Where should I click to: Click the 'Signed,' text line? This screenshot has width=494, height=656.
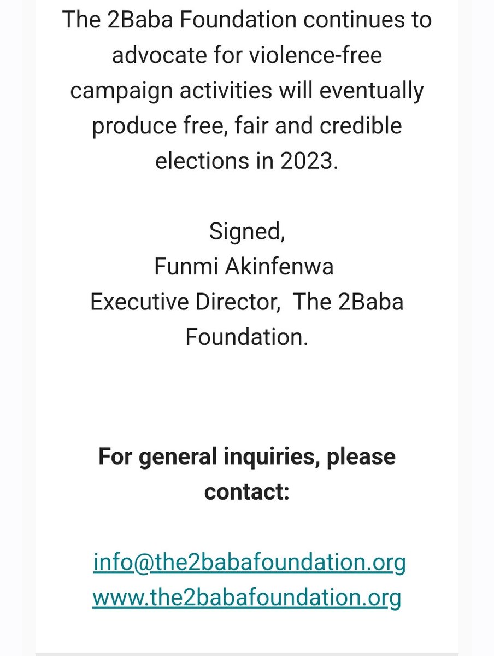coord(247,232)
